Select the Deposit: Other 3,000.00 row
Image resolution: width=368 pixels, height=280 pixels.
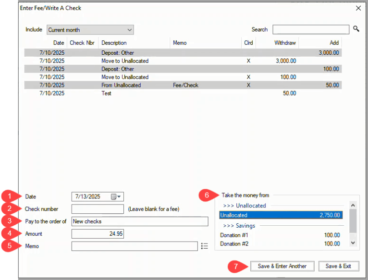coord(183,52)
